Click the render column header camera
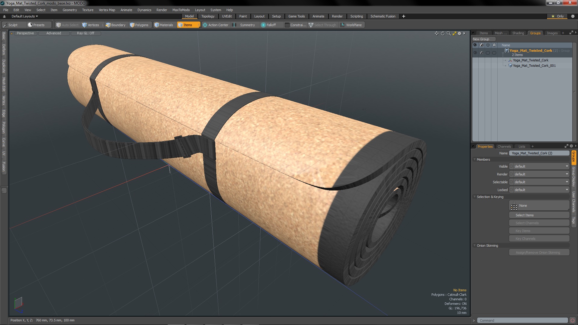The width and height of the screenshot is (578, 325). [x=481, y=45]
